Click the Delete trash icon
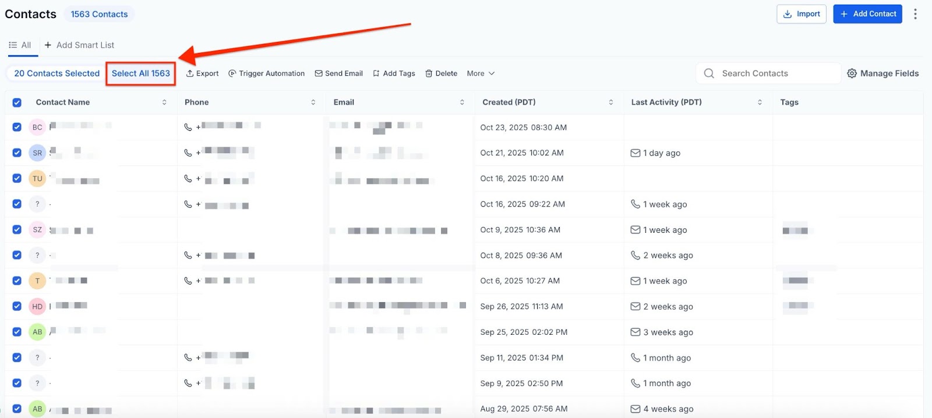 point(429,73)
